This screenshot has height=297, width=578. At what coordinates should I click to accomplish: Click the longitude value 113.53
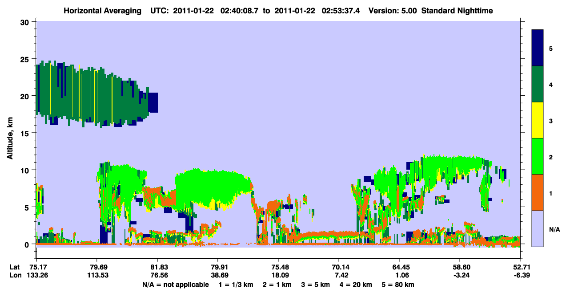click(97, 275)
